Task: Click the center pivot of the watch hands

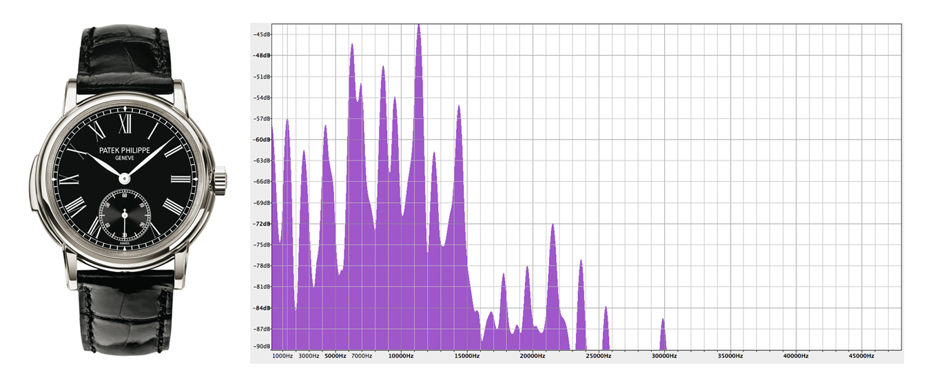Action: 124,178
